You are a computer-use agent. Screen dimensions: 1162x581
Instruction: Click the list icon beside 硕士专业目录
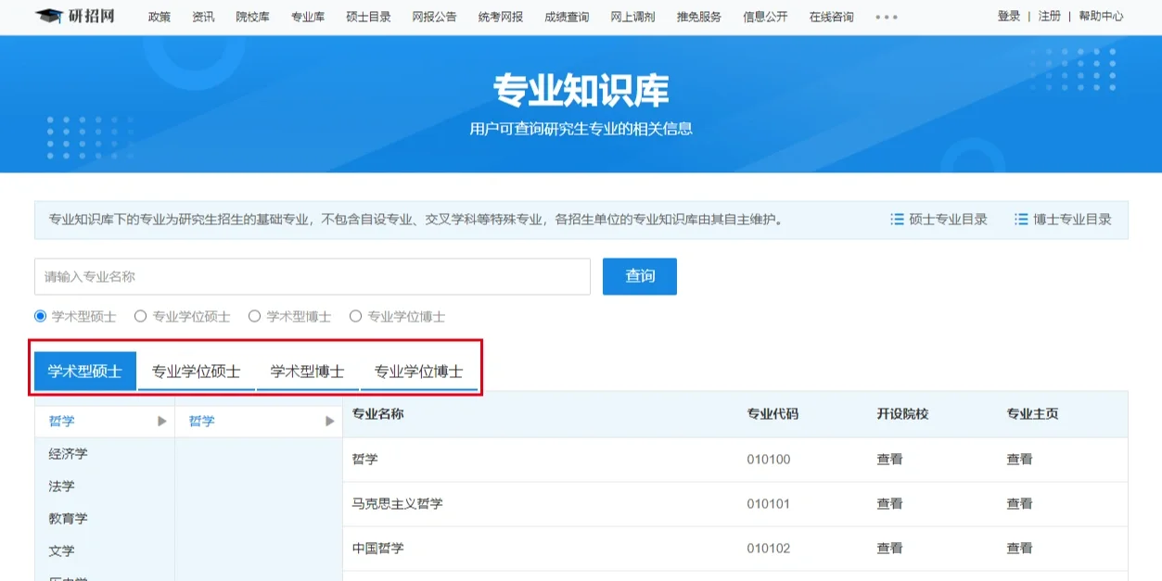898,220
